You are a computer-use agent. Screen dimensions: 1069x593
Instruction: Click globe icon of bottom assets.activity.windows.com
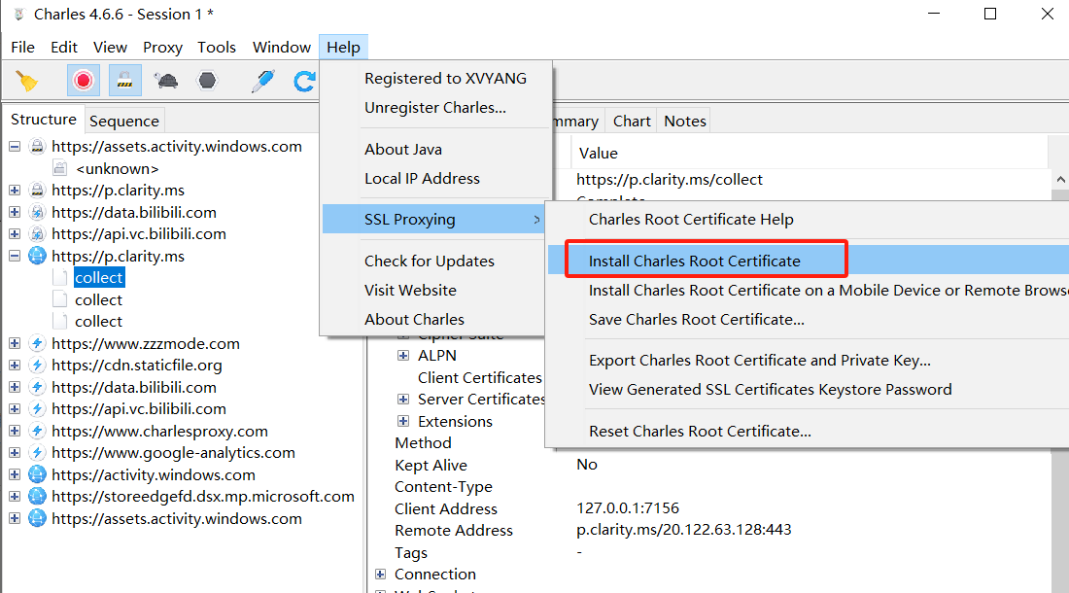pyautogui.click(x=38, y=519)
